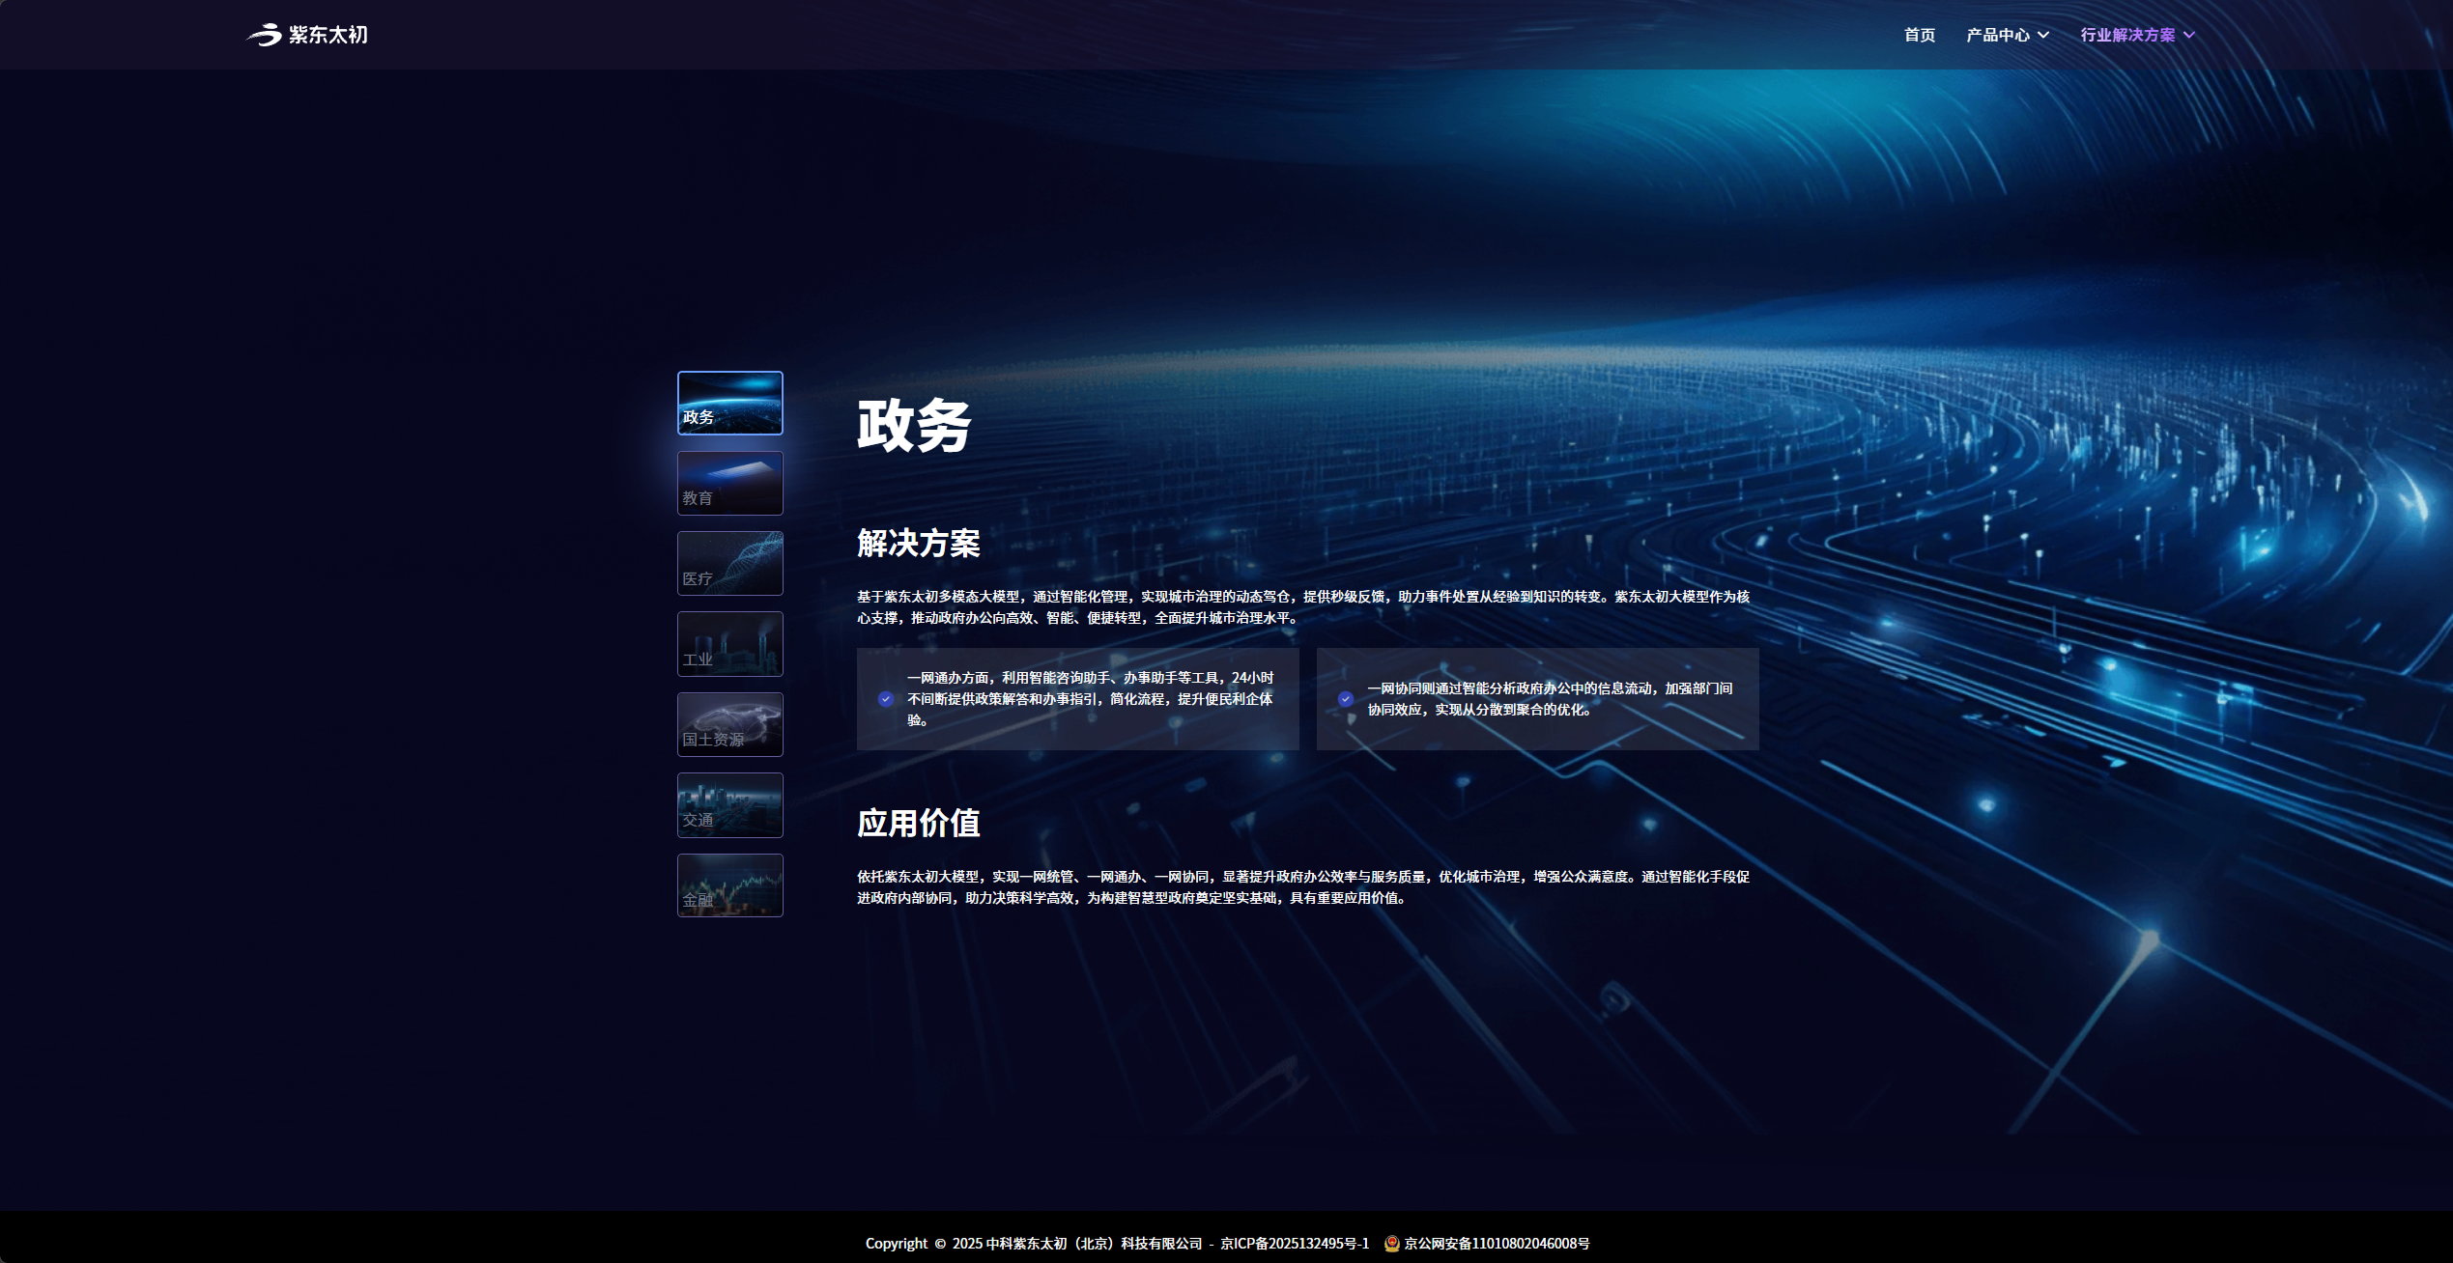This screenshot has height=1263, width=2453.
Task: Open the 行业解决方案 menu
Action: point(2127,35)
